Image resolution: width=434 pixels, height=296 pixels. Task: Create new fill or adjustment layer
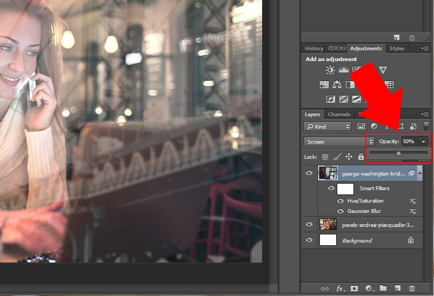click(x=369, y=288)
